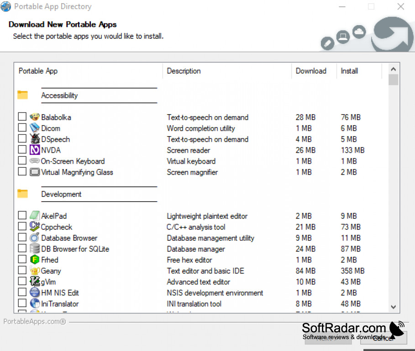Click the list's scroll down arrow
Viewport: 415px width, 351px height.
pos(393,307)
